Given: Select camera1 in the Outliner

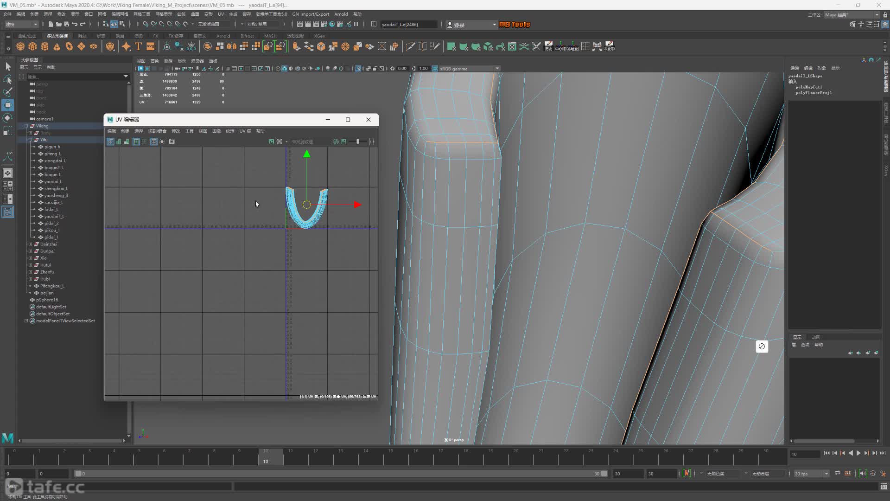Looking at the screenshot, I should (x=44, y=119).
